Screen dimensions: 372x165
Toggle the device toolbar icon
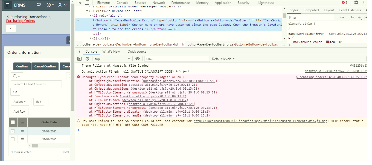pyautogui.click(x=87, y=3)
